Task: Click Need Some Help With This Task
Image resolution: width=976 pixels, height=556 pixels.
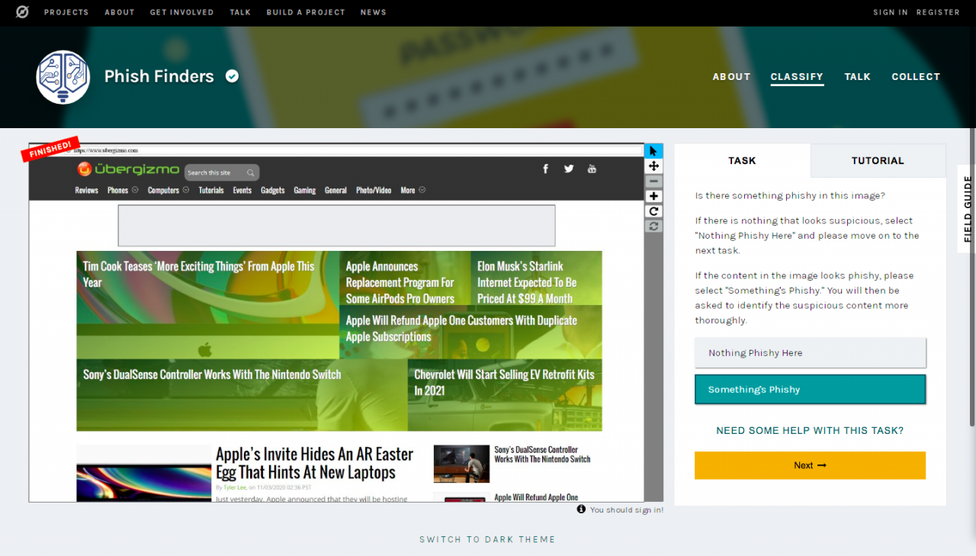Action: pyautogui.click(x=810, y=431)
